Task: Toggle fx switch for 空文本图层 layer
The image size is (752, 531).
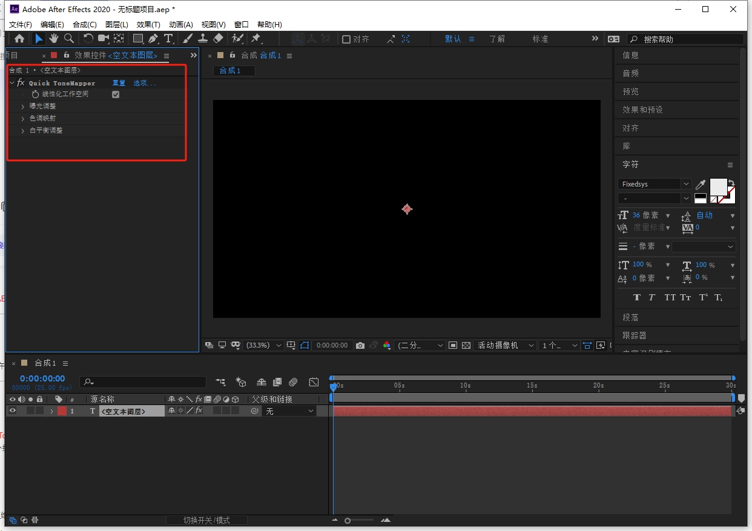Action: click(198, 411)
